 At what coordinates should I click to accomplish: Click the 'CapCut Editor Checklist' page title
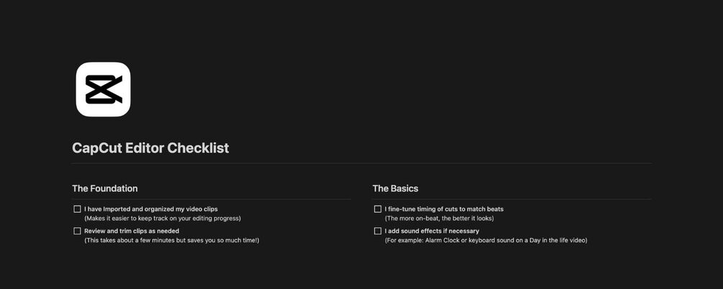tap(150, 148)
